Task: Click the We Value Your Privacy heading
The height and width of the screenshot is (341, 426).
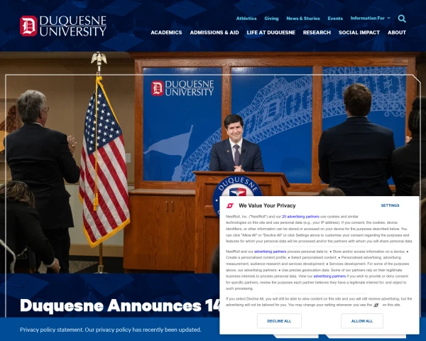Action: click(267, 205)
